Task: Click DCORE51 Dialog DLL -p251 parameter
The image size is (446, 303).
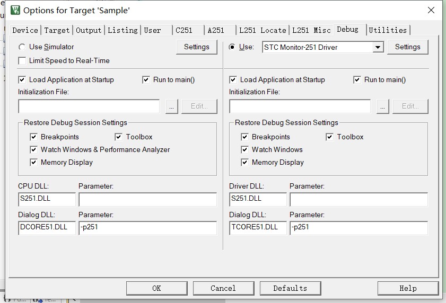Action: [x=147, y=228]
